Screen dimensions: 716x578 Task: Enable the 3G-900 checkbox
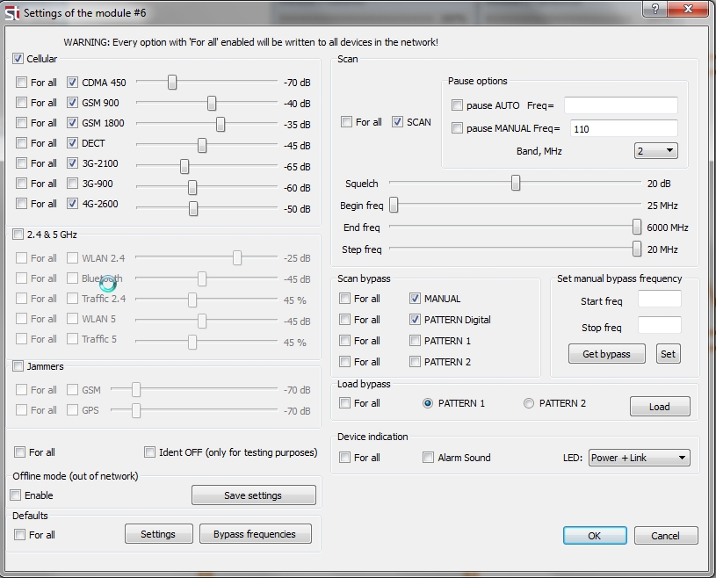coord(72,183)
